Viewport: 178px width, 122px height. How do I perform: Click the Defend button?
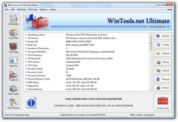point(163,71)
